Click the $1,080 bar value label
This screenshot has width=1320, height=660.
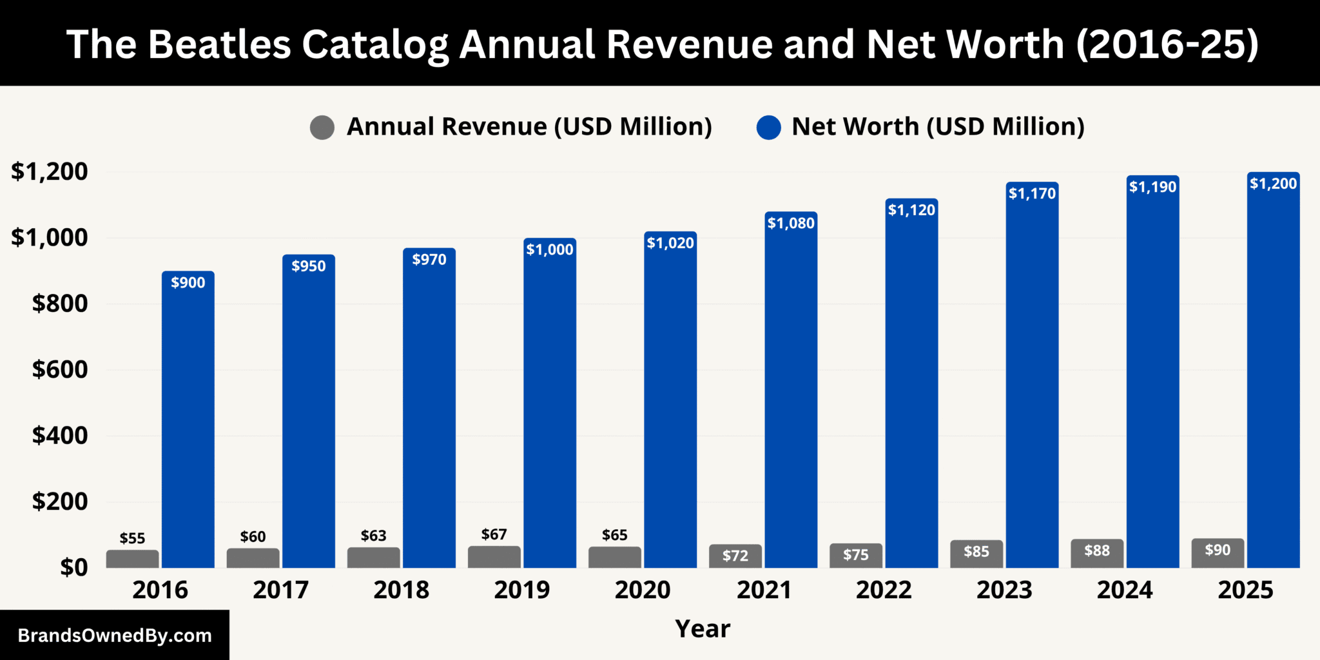(x=791, y=223)
